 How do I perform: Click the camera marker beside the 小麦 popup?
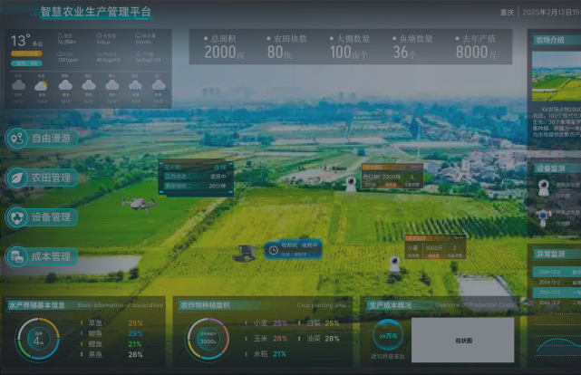coord(394,264)
